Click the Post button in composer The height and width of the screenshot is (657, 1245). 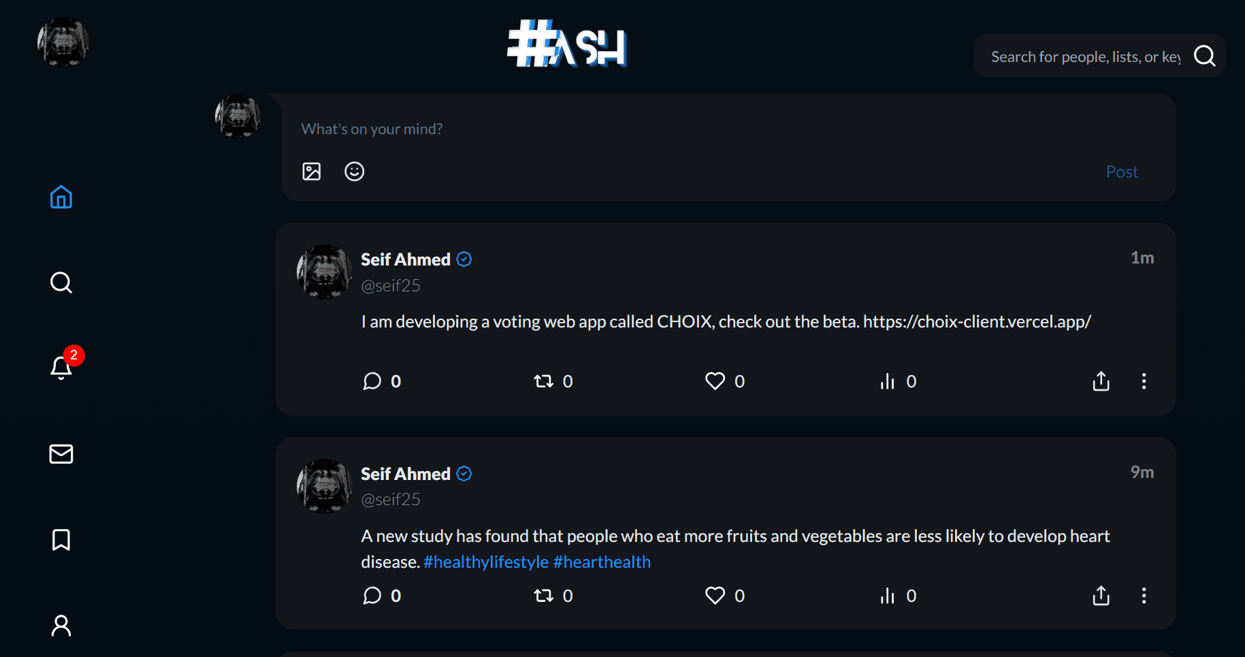(1122, 172)
